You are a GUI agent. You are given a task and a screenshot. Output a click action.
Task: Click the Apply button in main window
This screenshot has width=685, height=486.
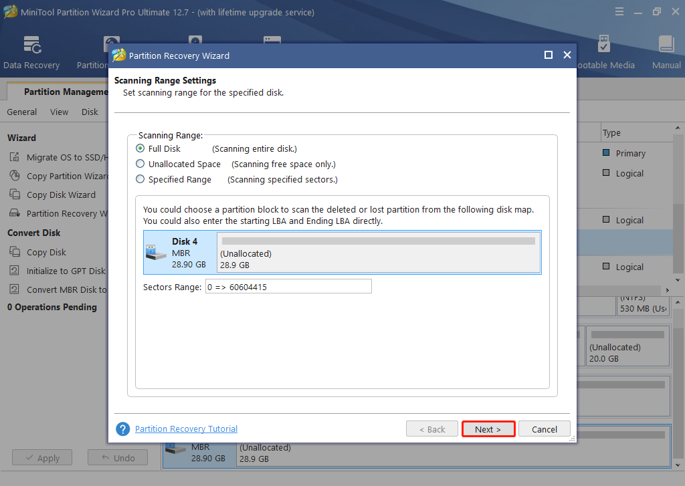point(42,458)
